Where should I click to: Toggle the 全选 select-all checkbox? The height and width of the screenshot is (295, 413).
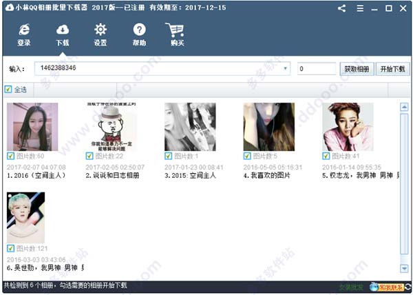[x=8, y=90]
